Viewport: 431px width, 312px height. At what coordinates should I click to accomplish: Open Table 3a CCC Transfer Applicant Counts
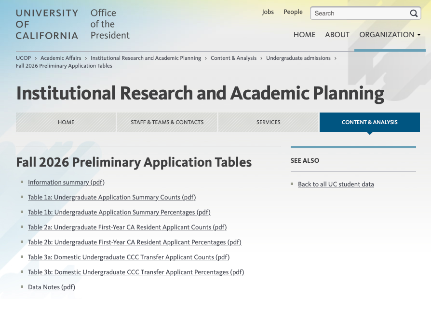point(129,257)
